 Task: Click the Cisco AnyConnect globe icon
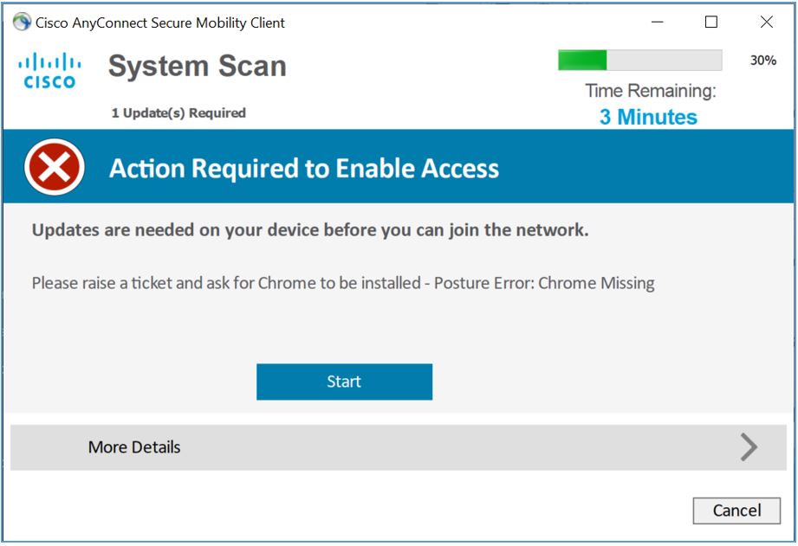[x=19, y=22]
